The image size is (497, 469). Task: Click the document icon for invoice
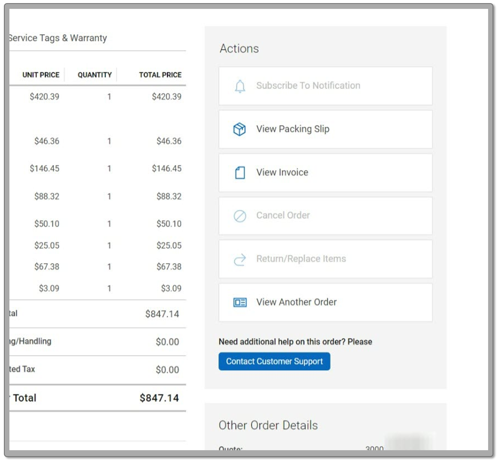(x=240, y=172)
